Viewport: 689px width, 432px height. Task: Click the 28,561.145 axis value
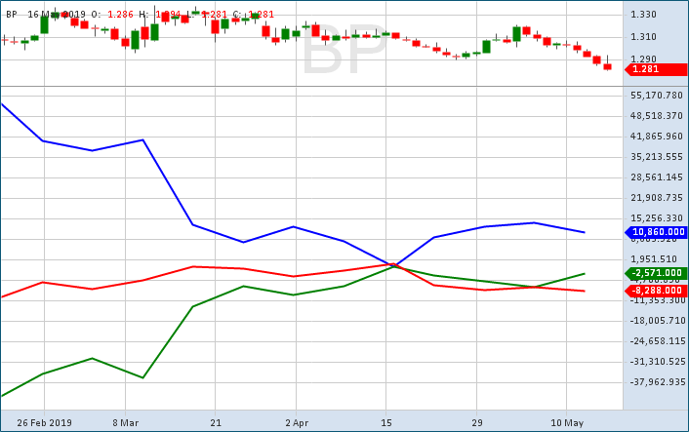tap(657, 177)
